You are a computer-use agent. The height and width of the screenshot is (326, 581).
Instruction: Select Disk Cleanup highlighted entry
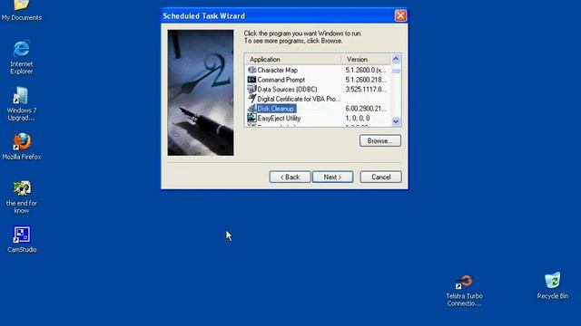(276, 109)
